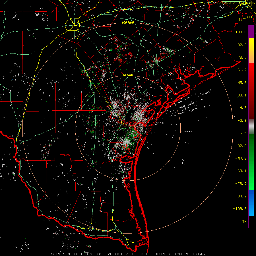
Task: Click the 76.7 scale value
Action: coord(242,57)
